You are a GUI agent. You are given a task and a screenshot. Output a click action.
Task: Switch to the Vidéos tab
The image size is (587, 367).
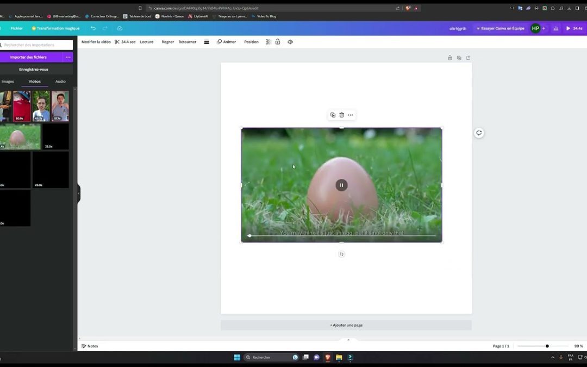[x=34, y=81]
